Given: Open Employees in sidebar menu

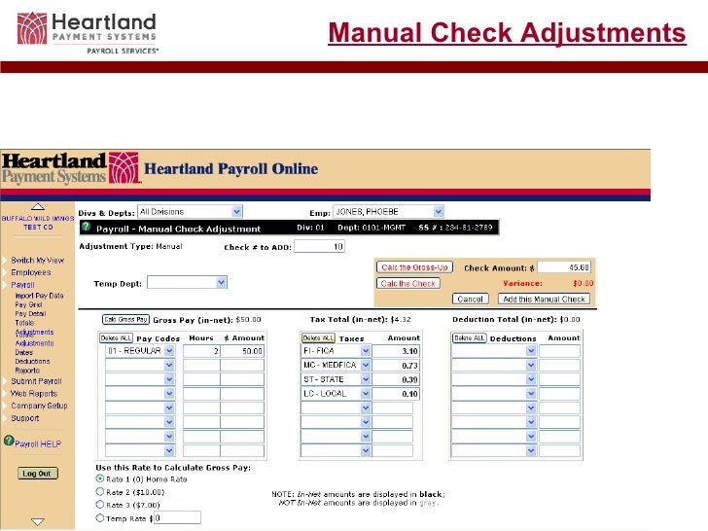Looking at the screenshot, I should tap(31, 272).
